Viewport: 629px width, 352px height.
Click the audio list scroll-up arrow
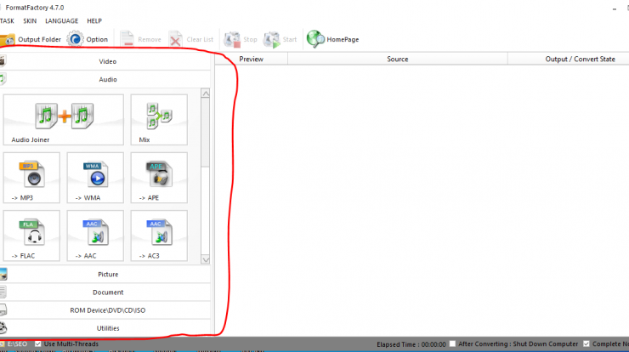pyautogui.click(x=206, y=94)
